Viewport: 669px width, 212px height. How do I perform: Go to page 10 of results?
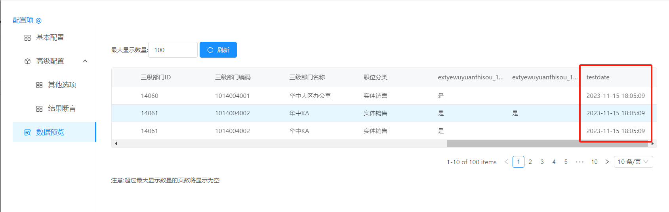594,162
